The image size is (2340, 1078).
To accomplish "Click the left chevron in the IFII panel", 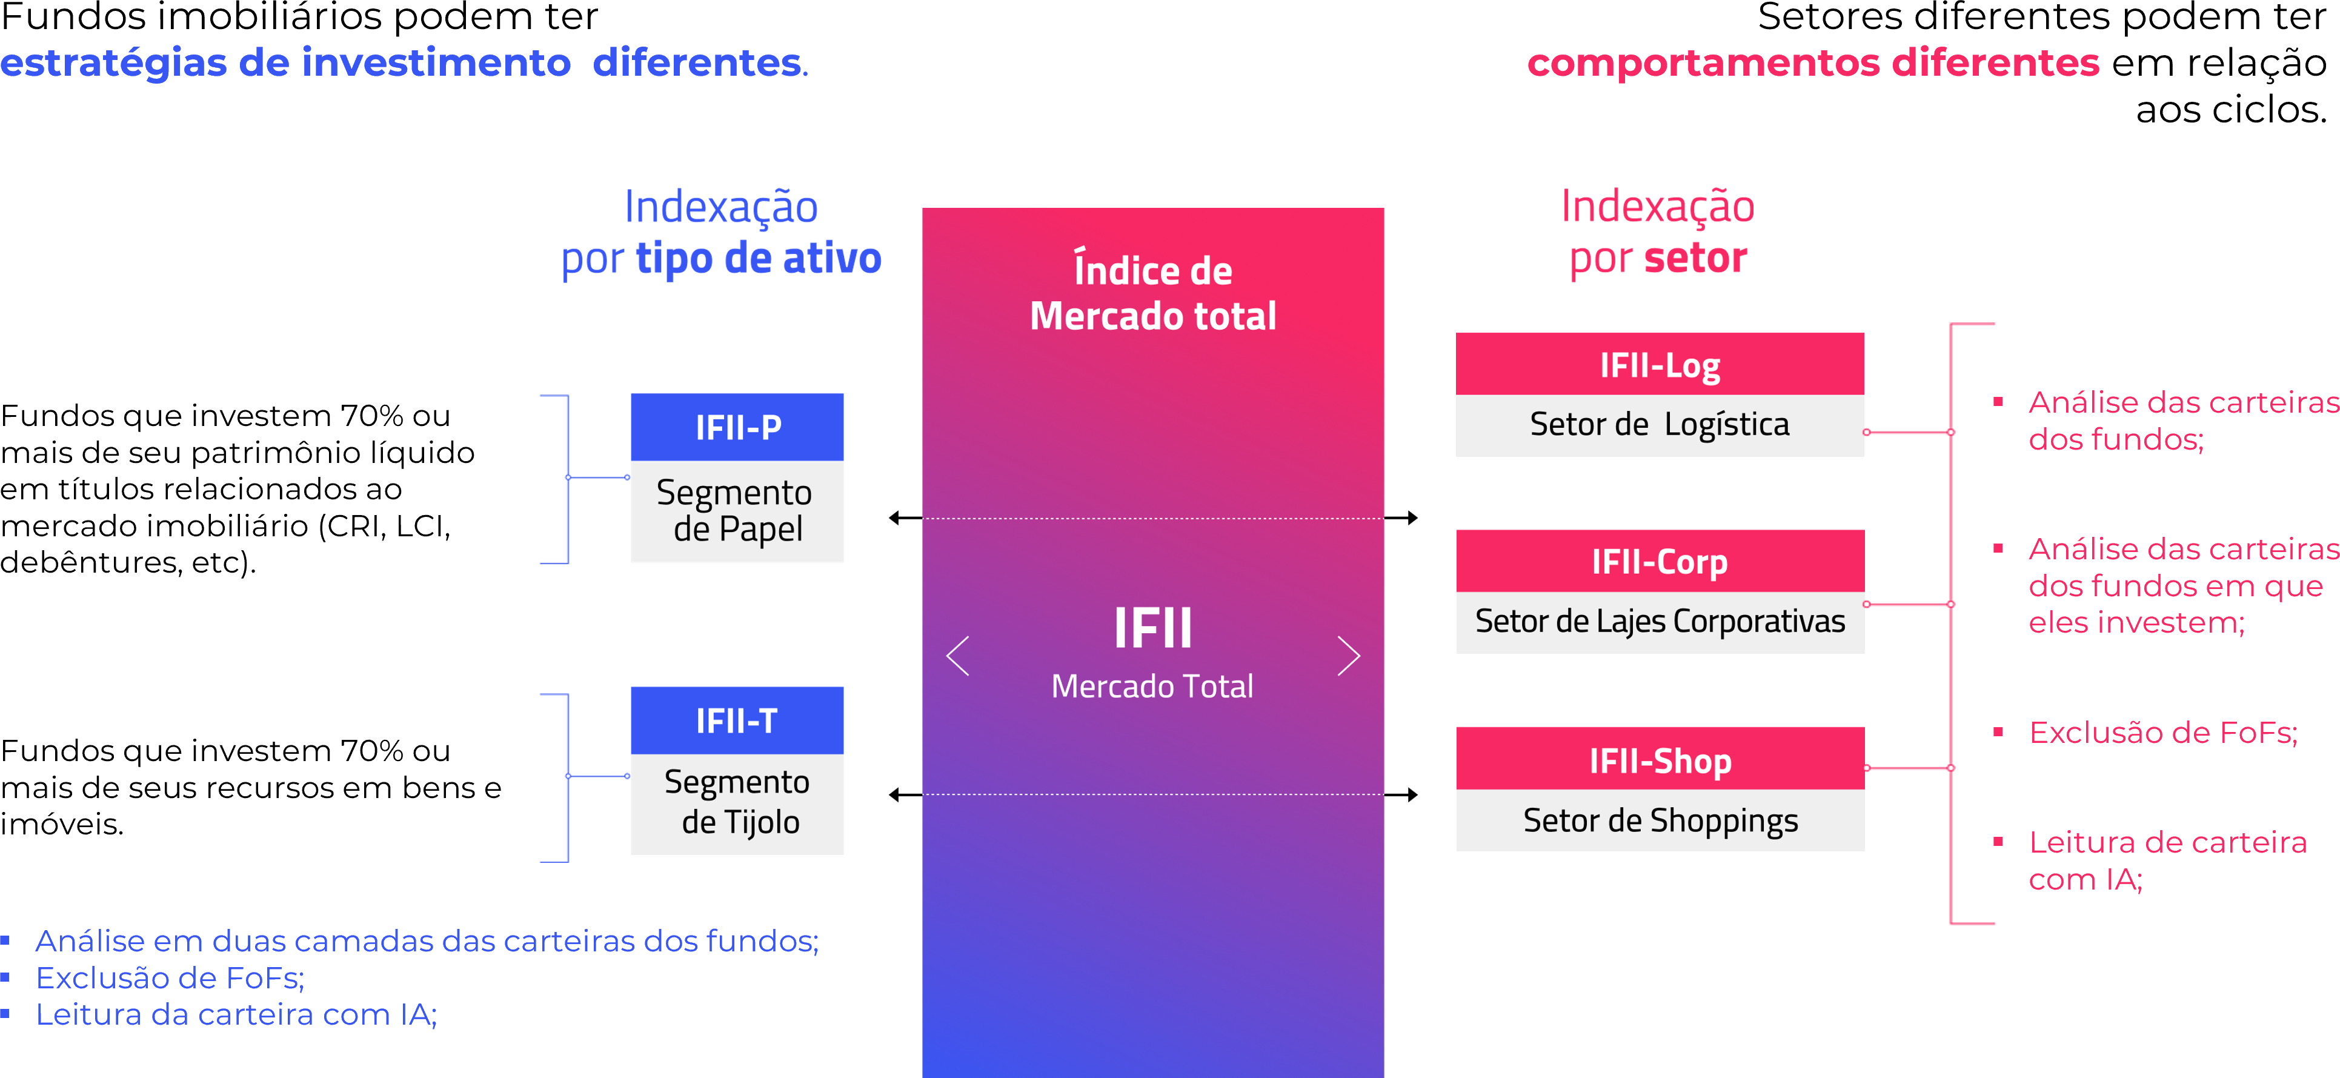I will tap(959, 656).
